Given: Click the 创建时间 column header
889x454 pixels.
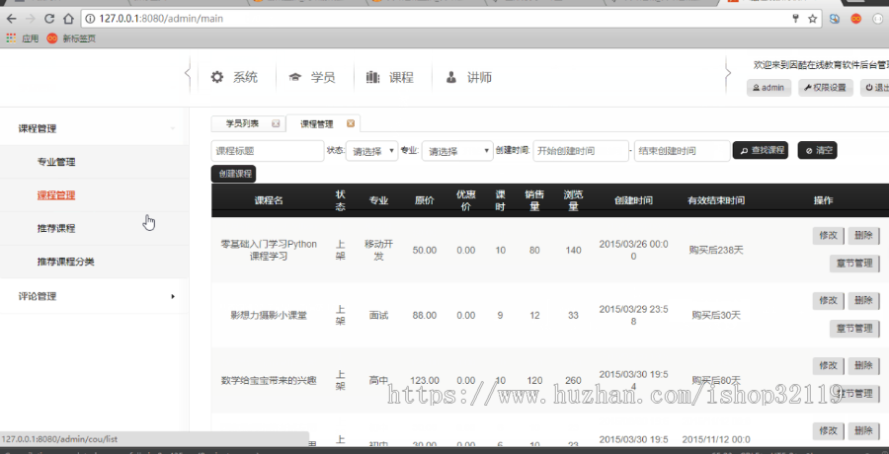Looking at the screenshot, I should click(633, 200).
